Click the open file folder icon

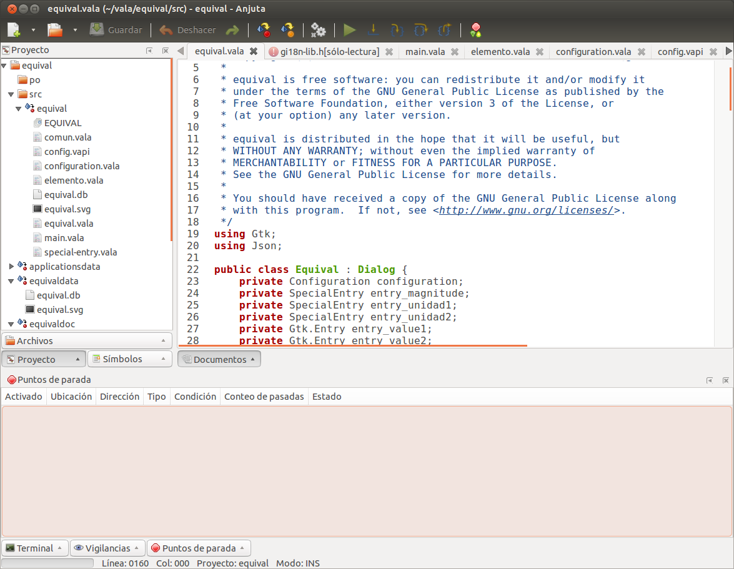tap(56, 29)
